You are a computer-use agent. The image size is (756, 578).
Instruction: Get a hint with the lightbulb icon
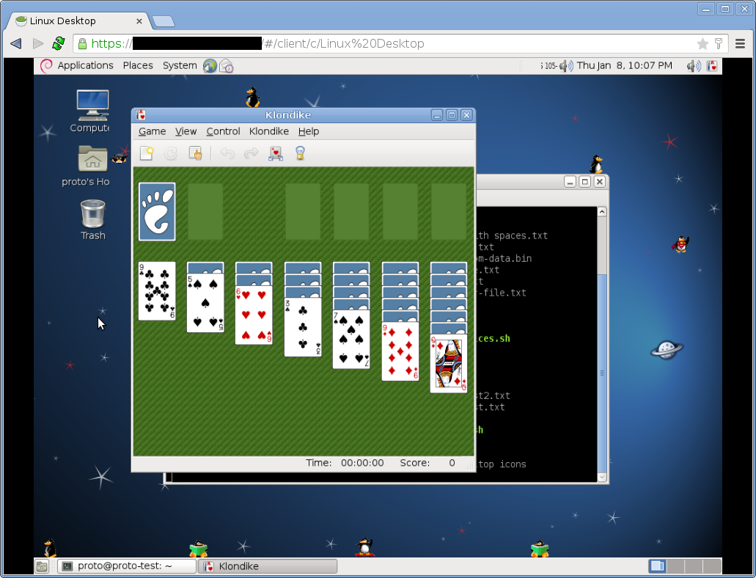point(300,153)
